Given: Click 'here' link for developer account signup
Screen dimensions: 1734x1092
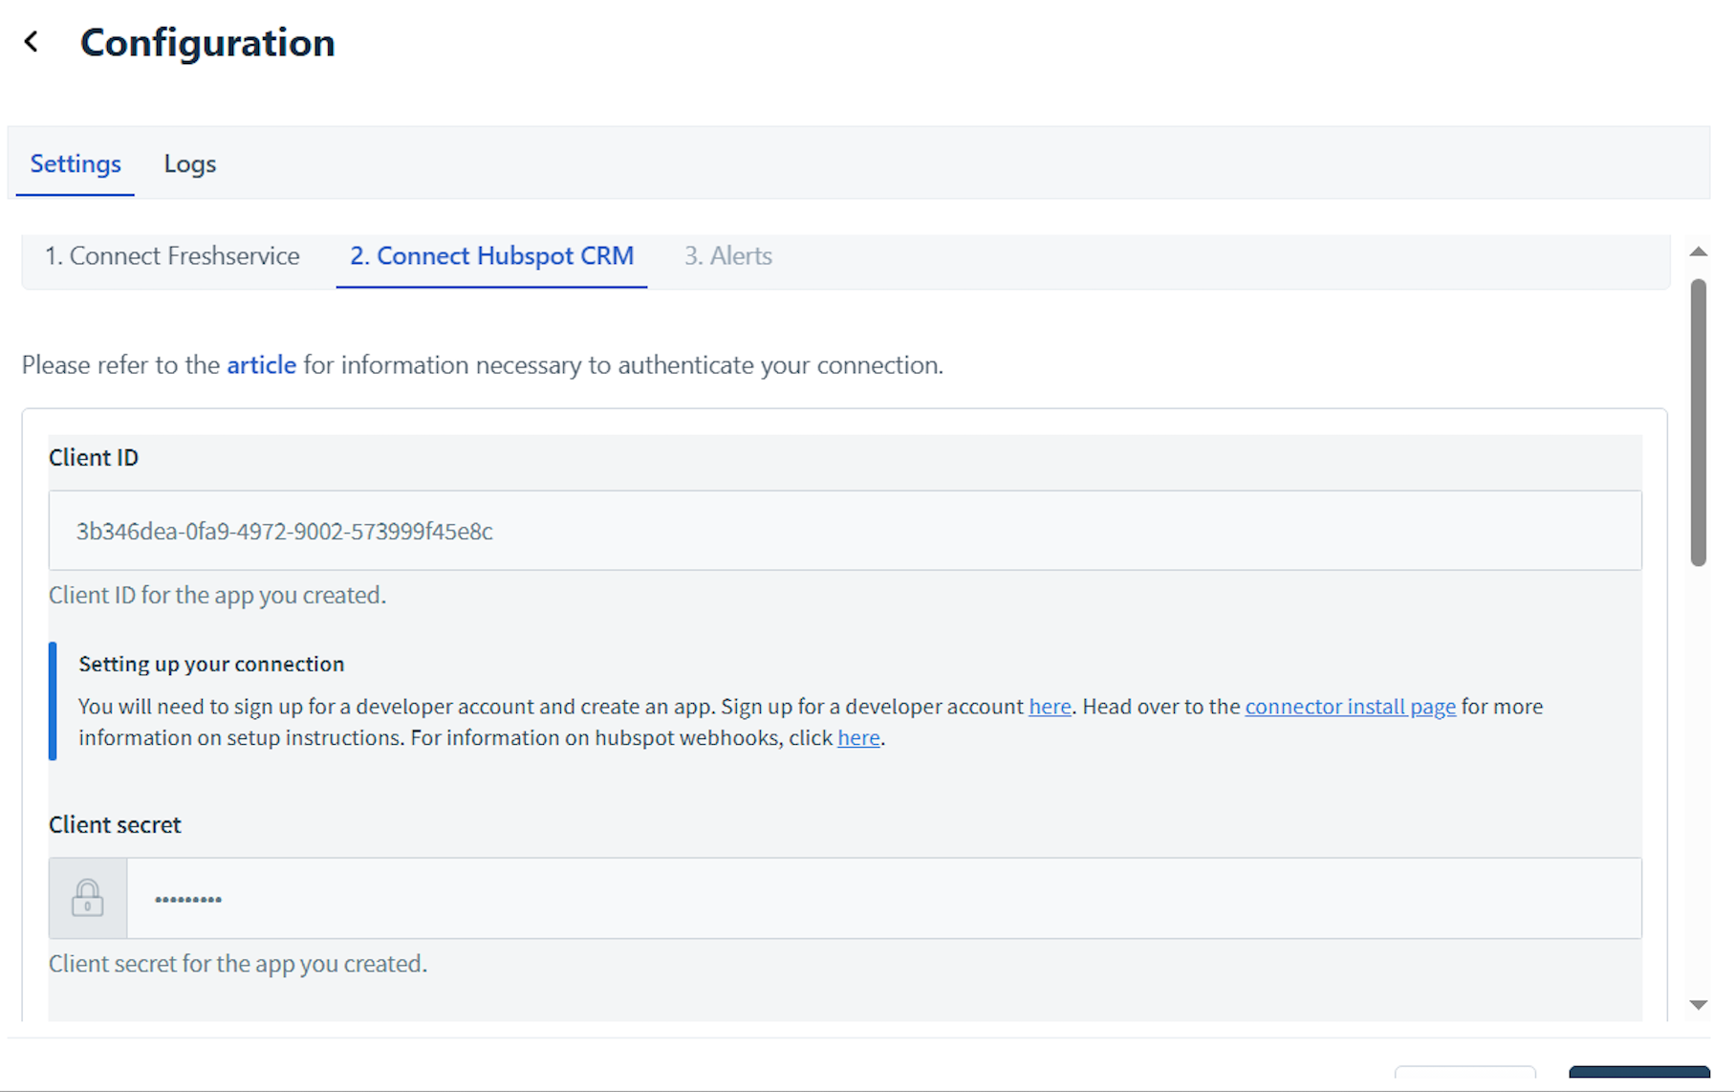Looking at the screenshot, I should click(x=1050, y=707).
